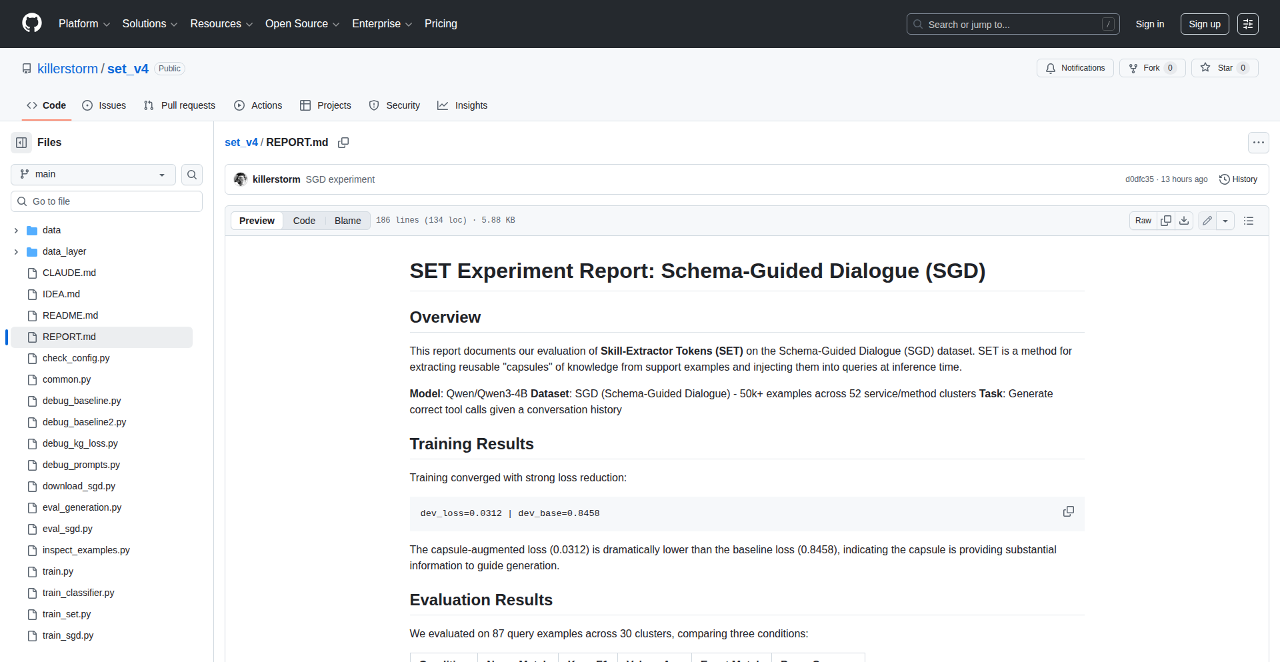Open the main branch dropdown
The width and height of the screenshot is (1280, 662).
click(x=93, y=175)
